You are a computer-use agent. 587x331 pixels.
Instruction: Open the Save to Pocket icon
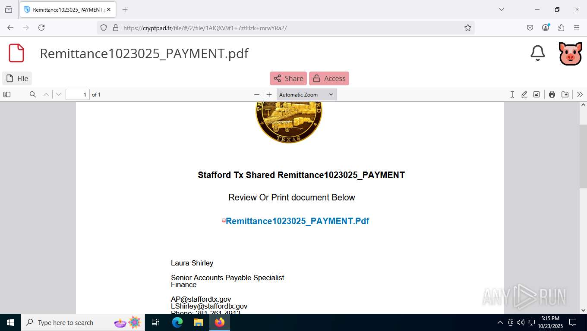pos(530,28)
